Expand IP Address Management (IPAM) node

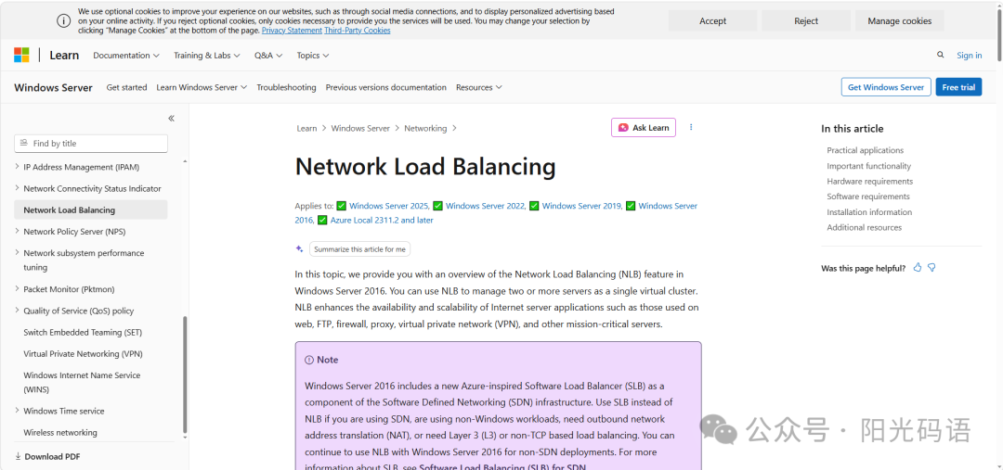18,167
